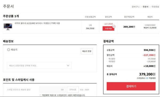Go to 장바구니 breadcrumb step
This screenshot has width=160, height=97.
click(x=135, y=7)
